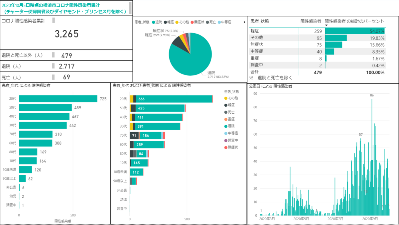Select the 中等症 row in the table

click(318, 52)
